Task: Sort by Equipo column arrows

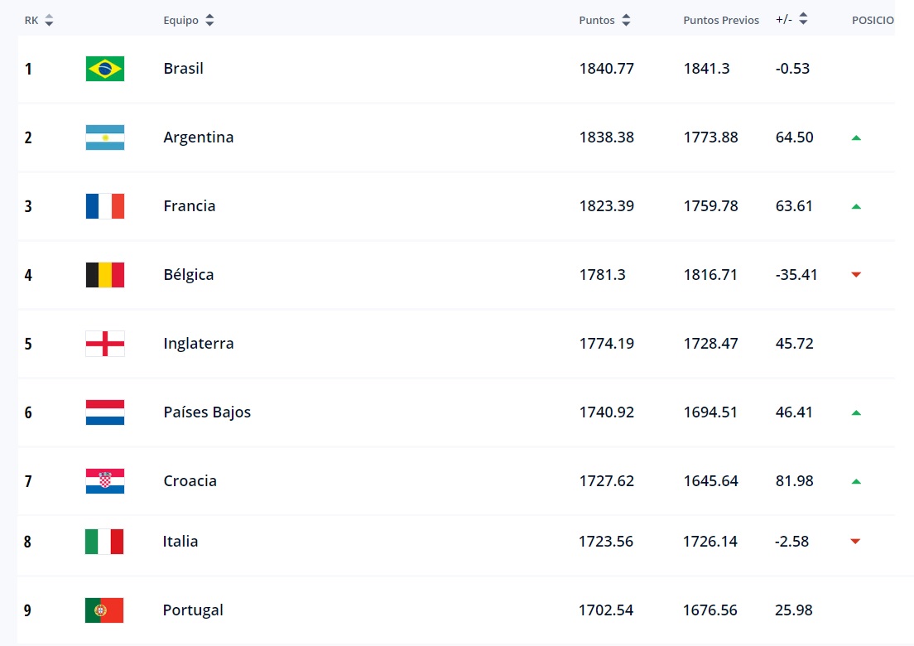Action: (209, 21)
